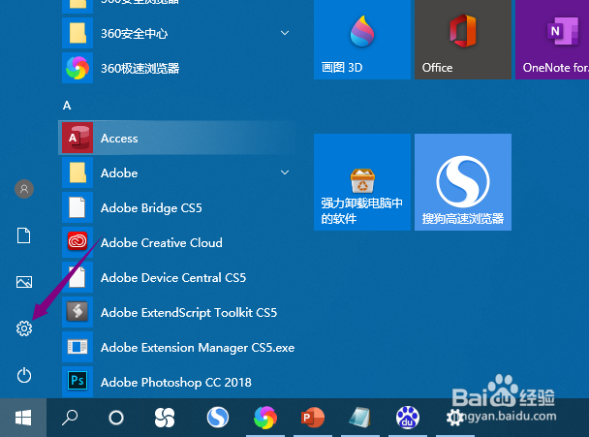Click the Access app icon
This screenshot has height=437, width=589.
click(x=77, y=138)
